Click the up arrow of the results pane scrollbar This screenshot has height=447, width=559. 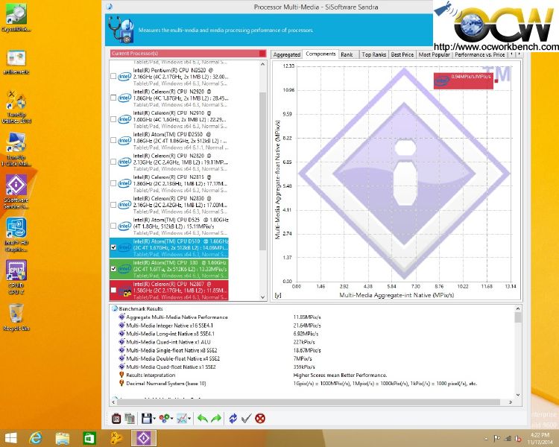[x=518, y=308]
